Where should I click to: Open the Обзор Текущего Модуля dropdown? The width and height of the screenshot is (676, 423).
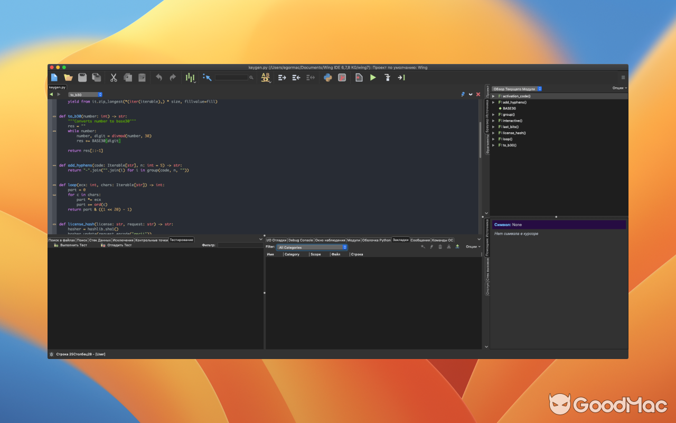517,89
